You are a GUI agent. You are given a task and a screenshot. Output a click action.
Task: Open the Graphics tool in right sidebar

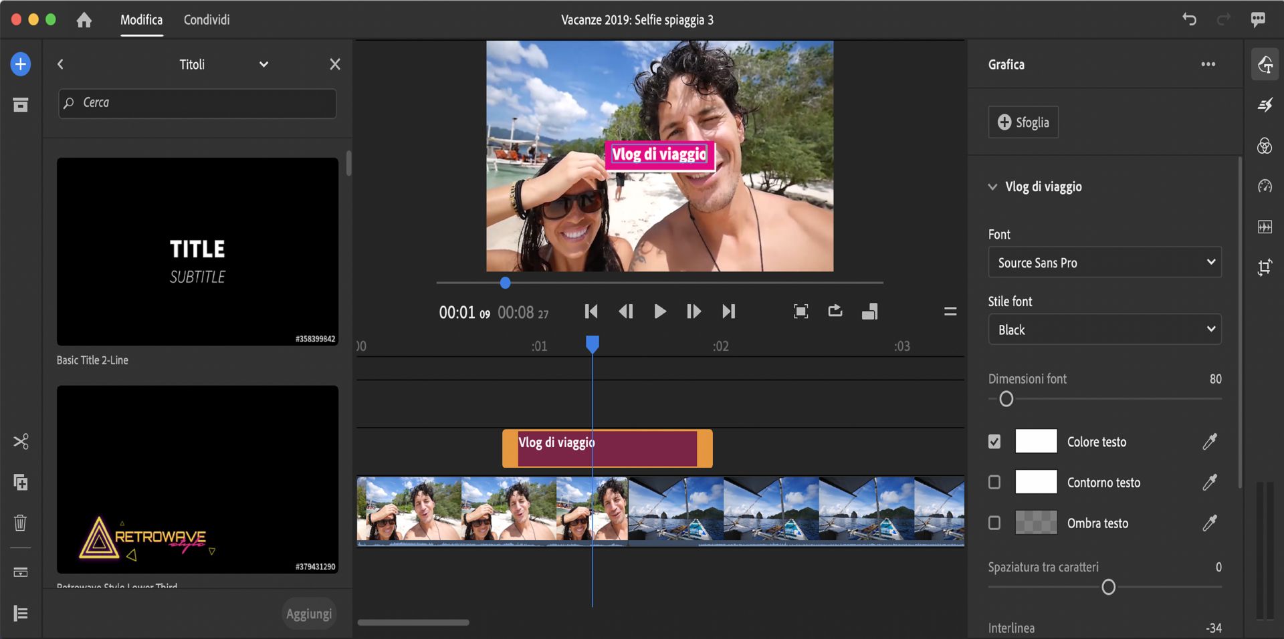(x=1265, y=64)
